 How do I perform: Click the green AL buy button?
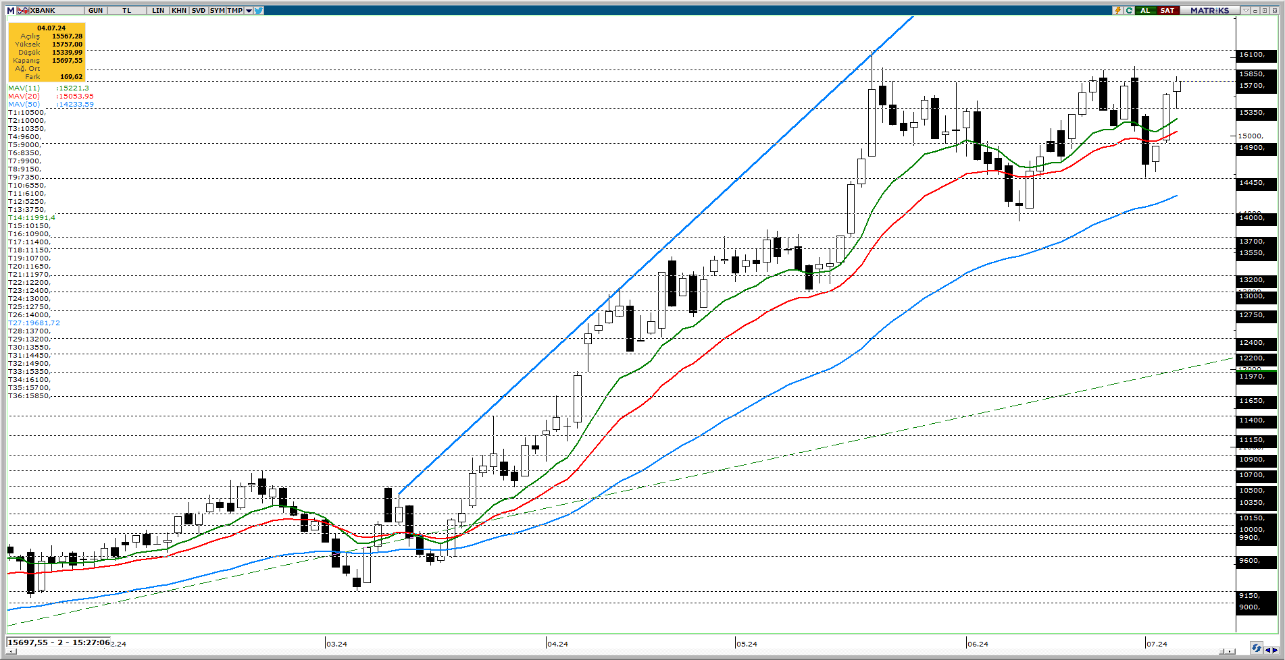point(1145,10)
